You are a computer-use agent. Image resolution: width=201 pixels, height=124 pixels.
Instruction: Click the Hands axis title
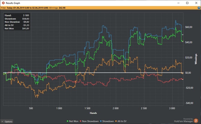(x=93, y=113)
